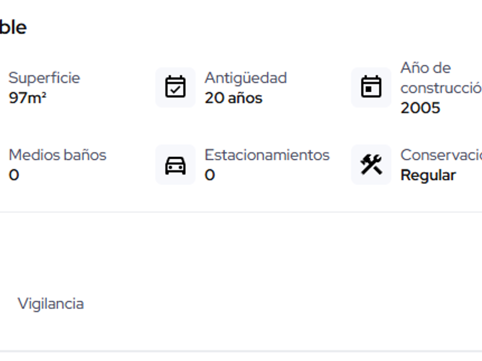This screenshot has height=361, width=482.
Task: Click the calendar icon for Año de construcción
Action: point(371,87)
